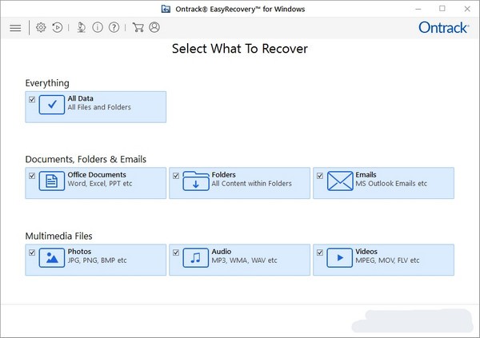Click the Videos play icon

pyautogui.click(x=339, y=257)
